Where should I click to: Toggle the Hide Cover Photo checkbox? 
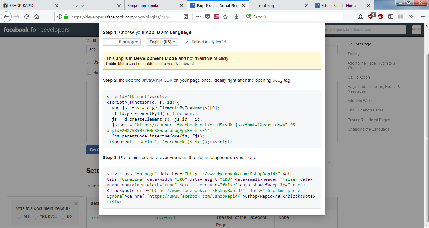click(x=89, y=73)
